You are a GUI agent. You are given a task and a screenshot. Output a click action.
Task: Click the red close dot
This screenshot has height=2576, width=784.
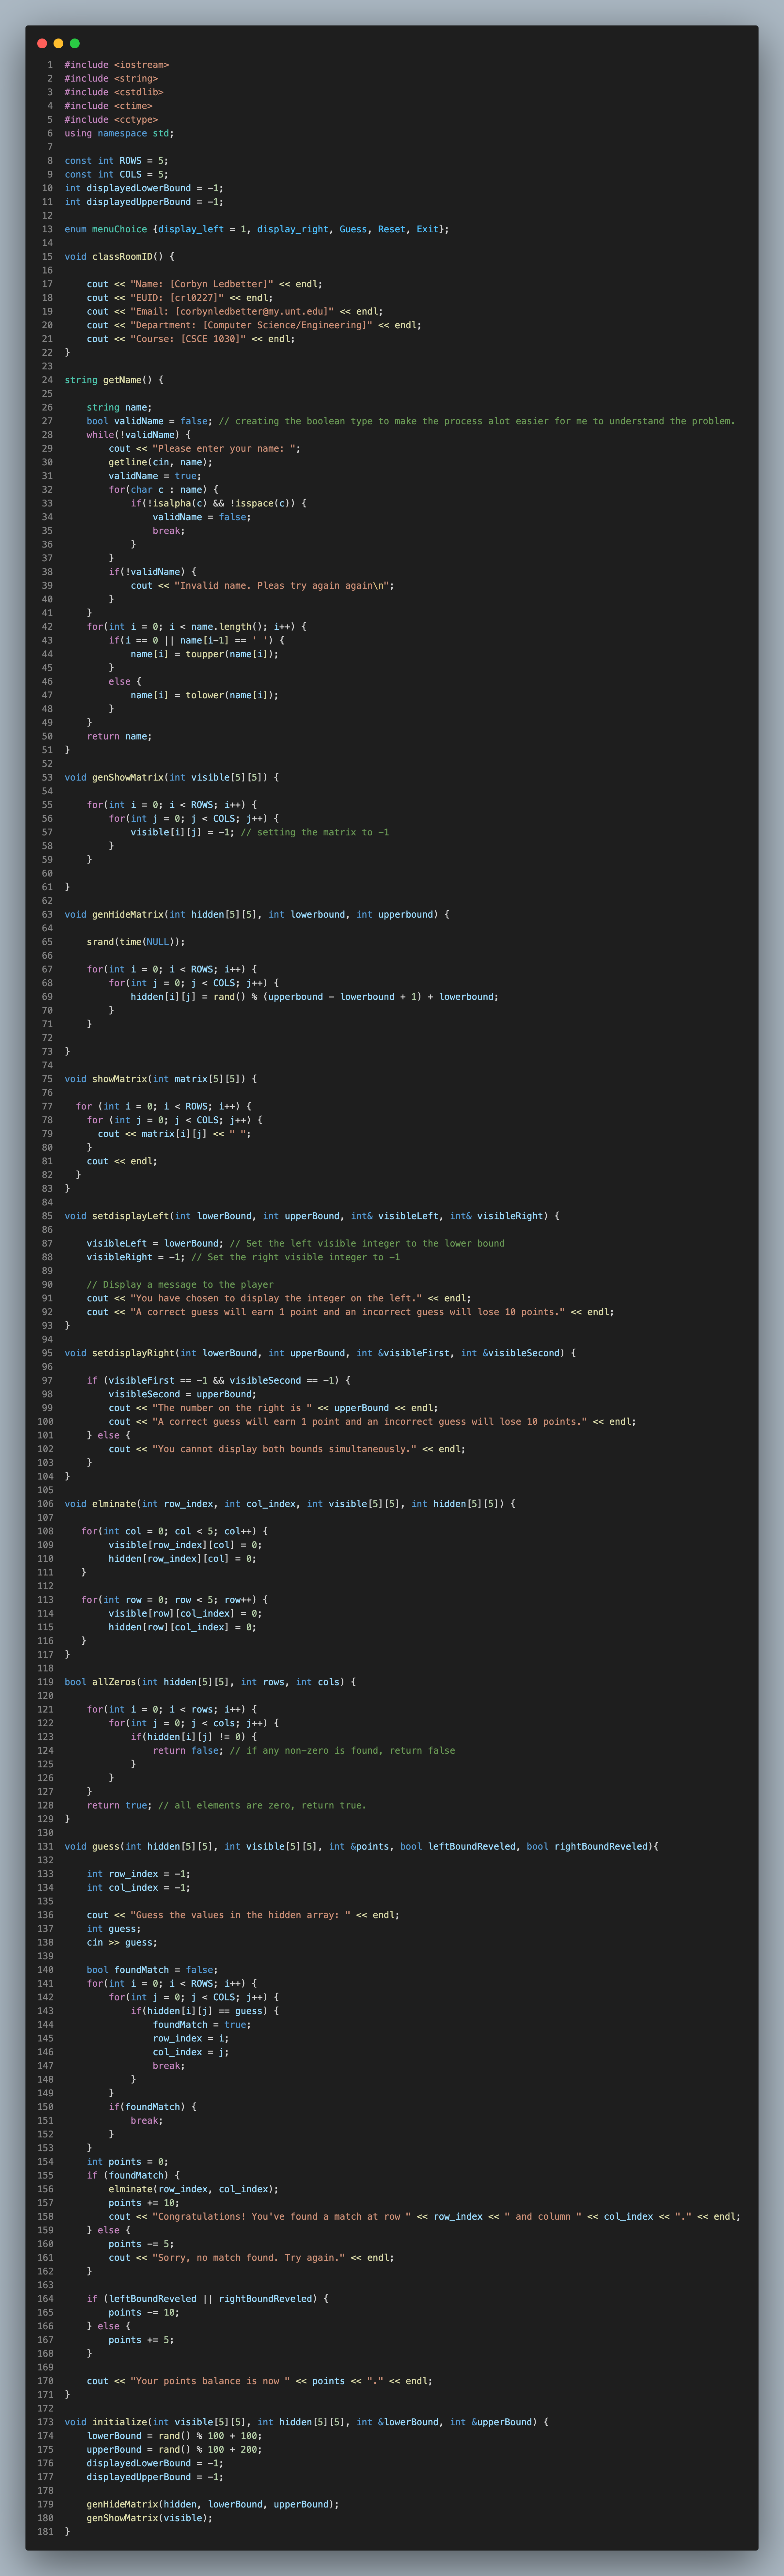coord(42,43)
